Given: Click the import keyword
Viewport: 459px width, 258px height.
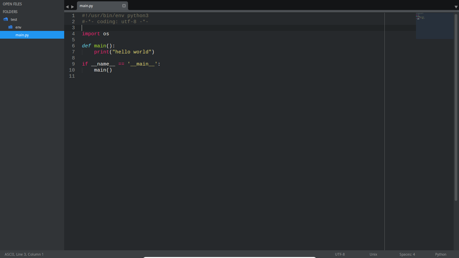Looking at the screenshot, I should (x=91, y=34).
